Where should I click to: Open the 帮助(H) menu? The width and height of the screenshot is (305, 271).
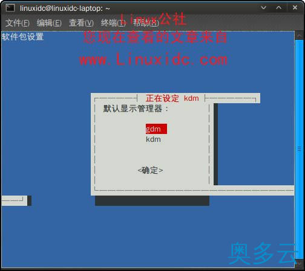click(146, 23)
